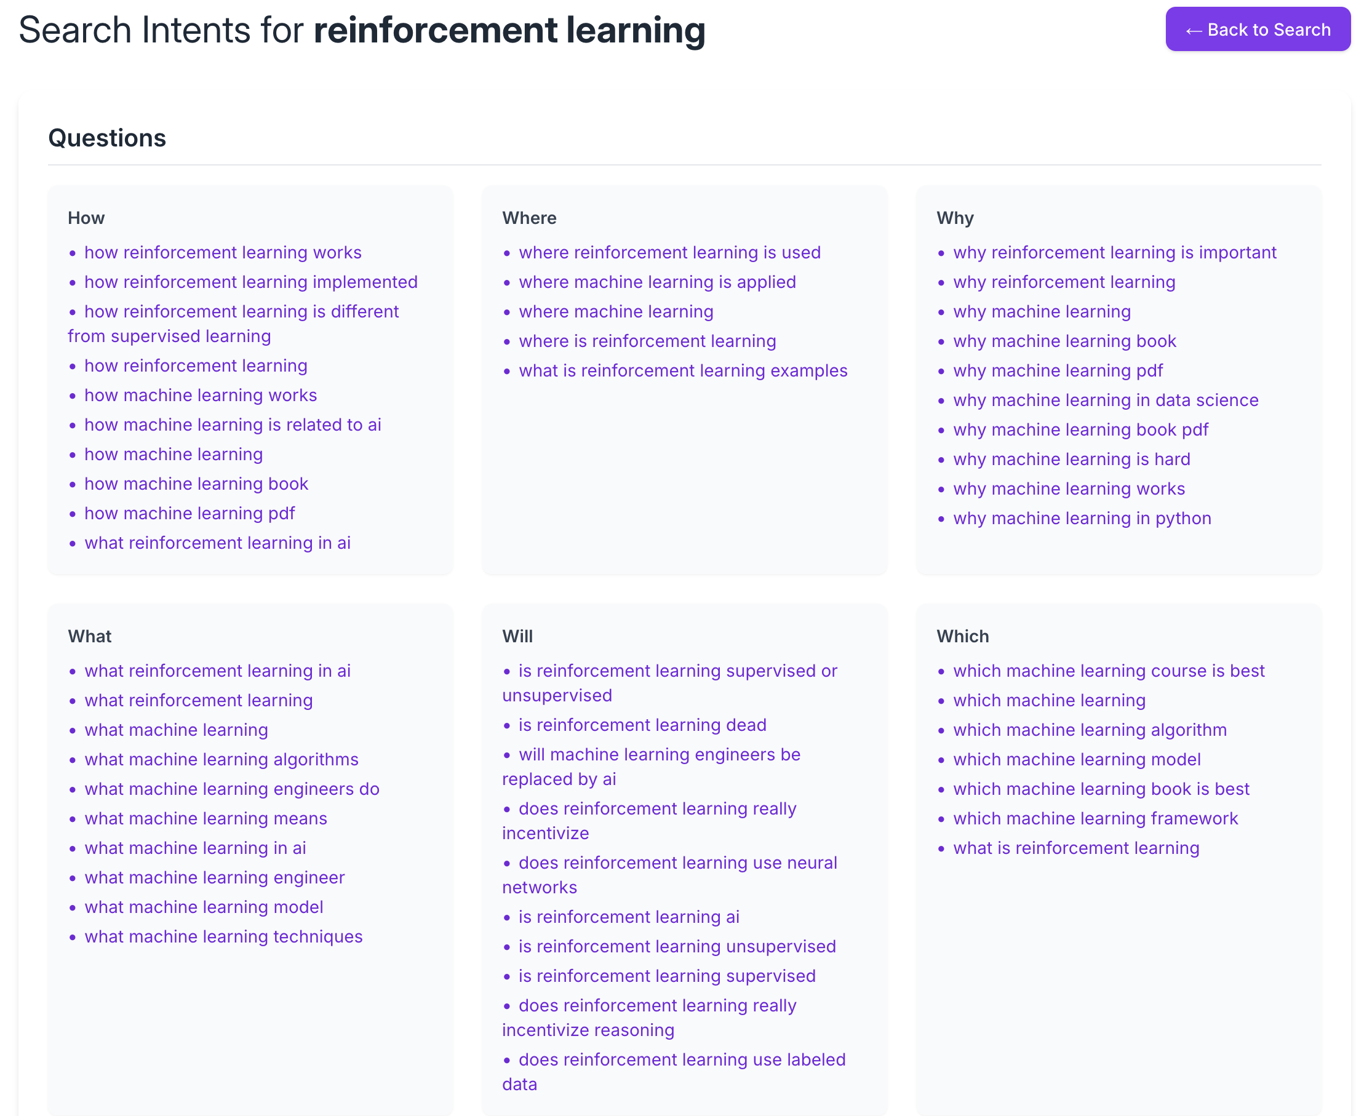The image size is (1356, 1116).
Task: Open 'why reinforcement learning is important' link
Action: (1114, 253)
